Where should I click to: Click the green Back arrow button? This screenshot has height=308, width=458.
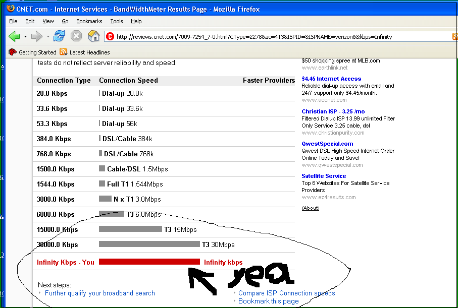coord(14,36)
